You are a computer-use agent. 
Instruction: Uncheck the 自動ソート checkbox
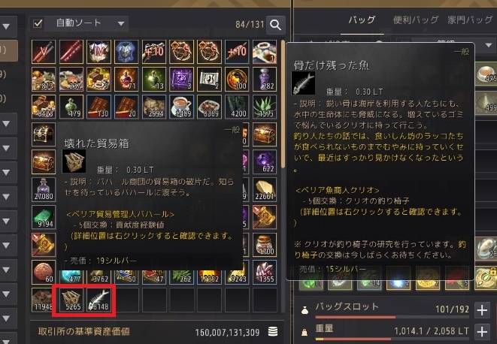click(38, 23)
